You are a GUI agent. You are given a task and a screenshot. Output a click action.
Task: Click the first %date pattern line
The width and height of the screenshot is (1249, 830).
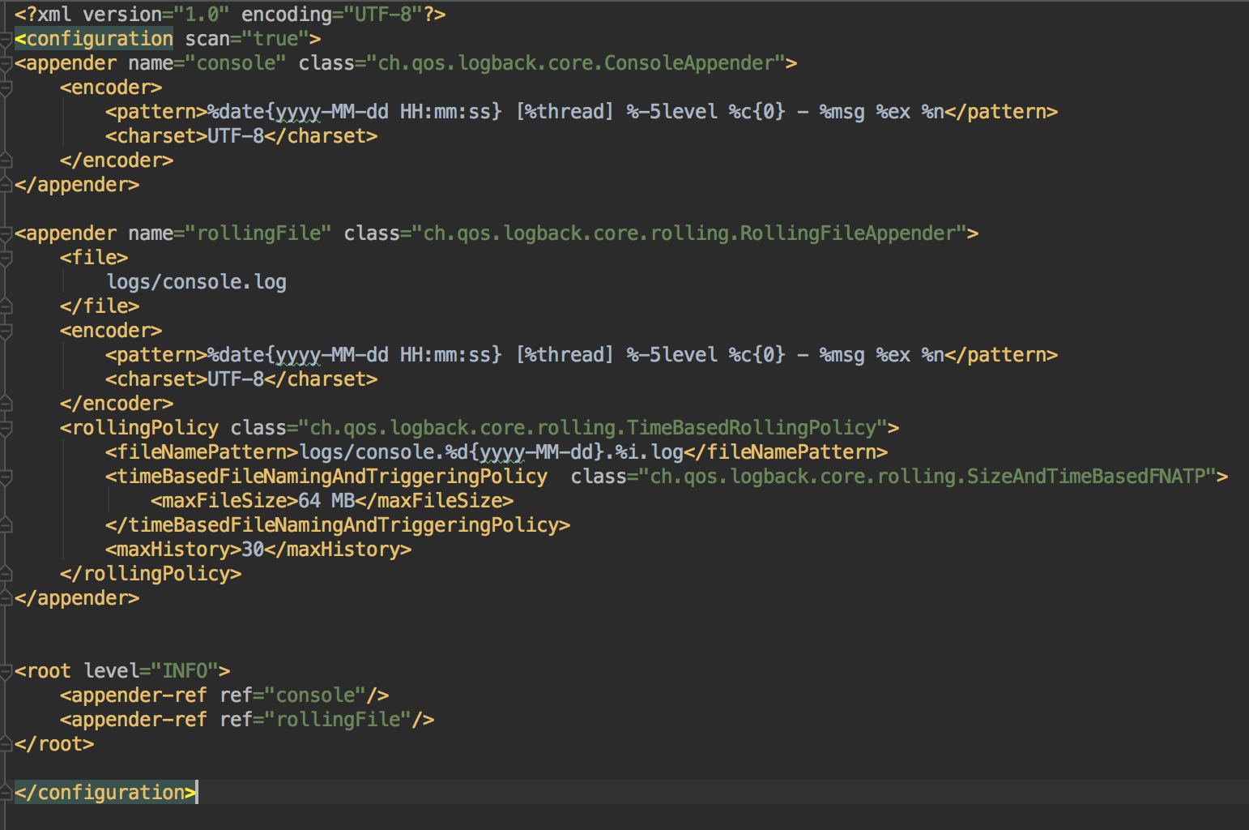point(582,112)
